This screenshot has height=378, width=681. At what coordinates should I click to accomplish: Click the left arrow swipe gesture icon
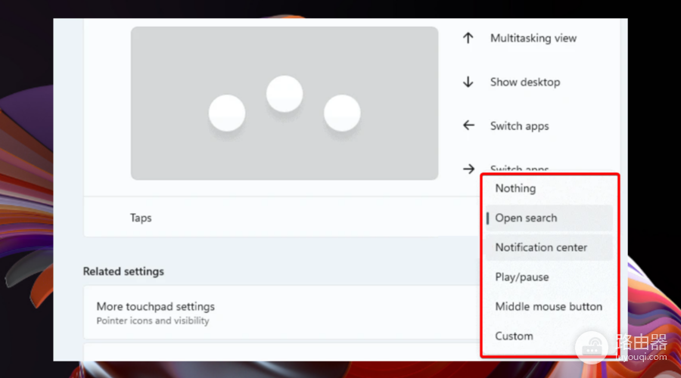click(x=468, y=125)
